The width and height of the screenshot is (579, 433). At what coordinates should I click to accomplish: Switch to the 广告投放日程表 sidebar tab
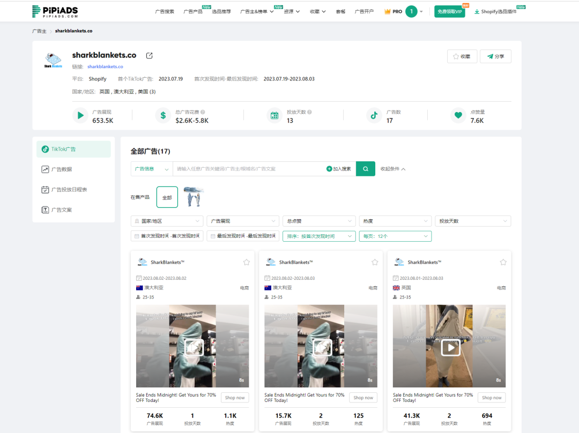click(73, 190)
